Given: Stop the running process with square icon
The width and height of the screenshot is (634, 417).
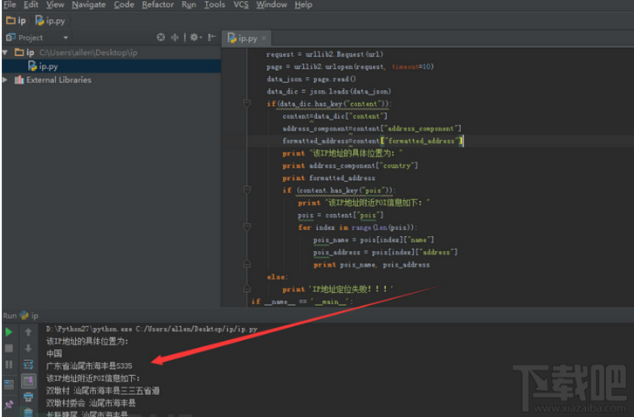Looking at the screenshot, I should point(9,349).
